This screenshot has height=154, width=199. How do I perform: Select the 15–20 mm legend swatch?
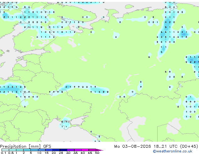[x=49, y=150]
